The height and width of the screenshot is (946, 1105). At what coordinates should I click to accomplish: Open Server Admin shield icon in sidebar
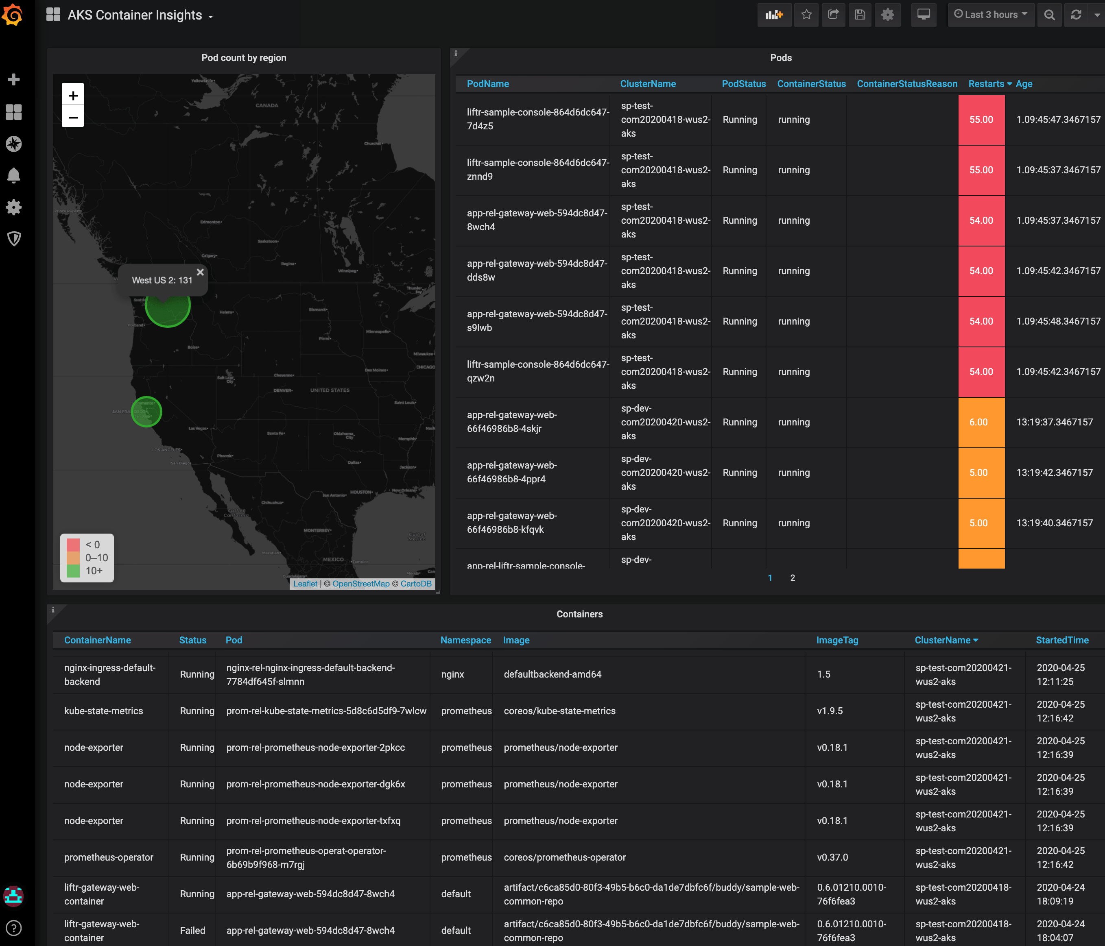pos(14,238)
